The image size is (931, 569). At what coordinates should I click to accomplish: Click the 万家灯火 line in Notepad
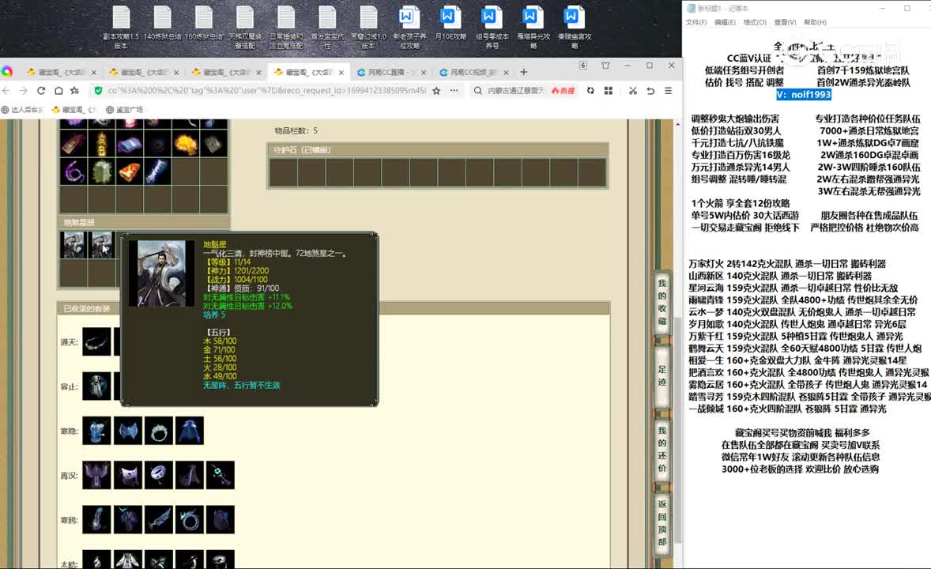pyautogui.click(x=786, y=264)
